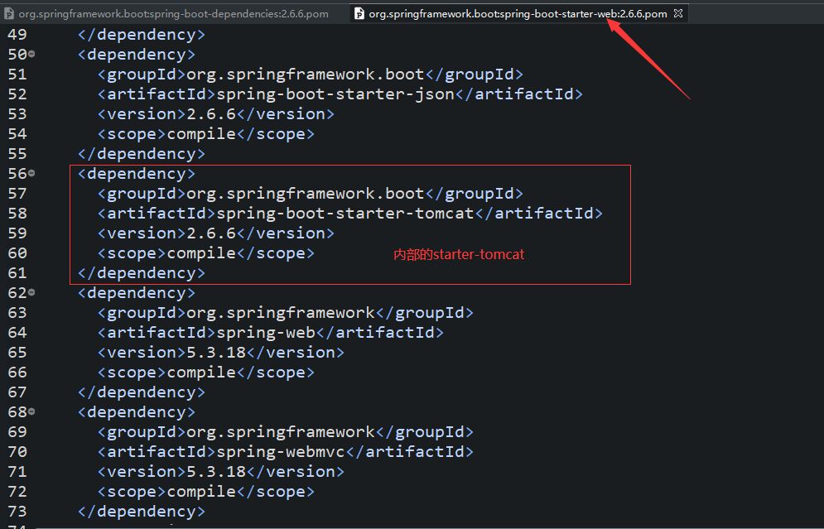Click the spring-boot-starter-tomcat artifactId text
Viewport: 824px width, 529px height.
tap(345, 214)
